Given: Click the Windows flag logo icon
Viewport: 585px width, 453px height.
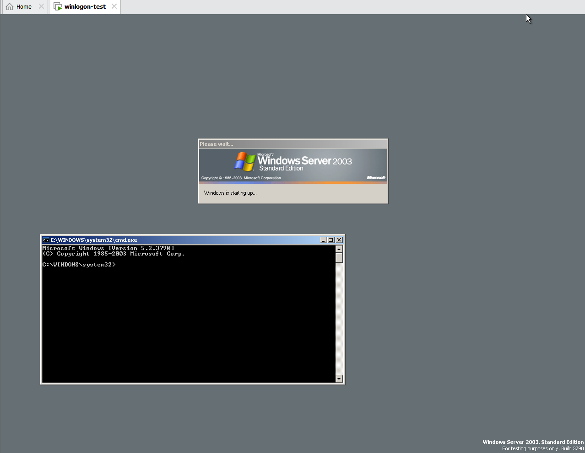Looking at the screenshot, I should point(245,162).
